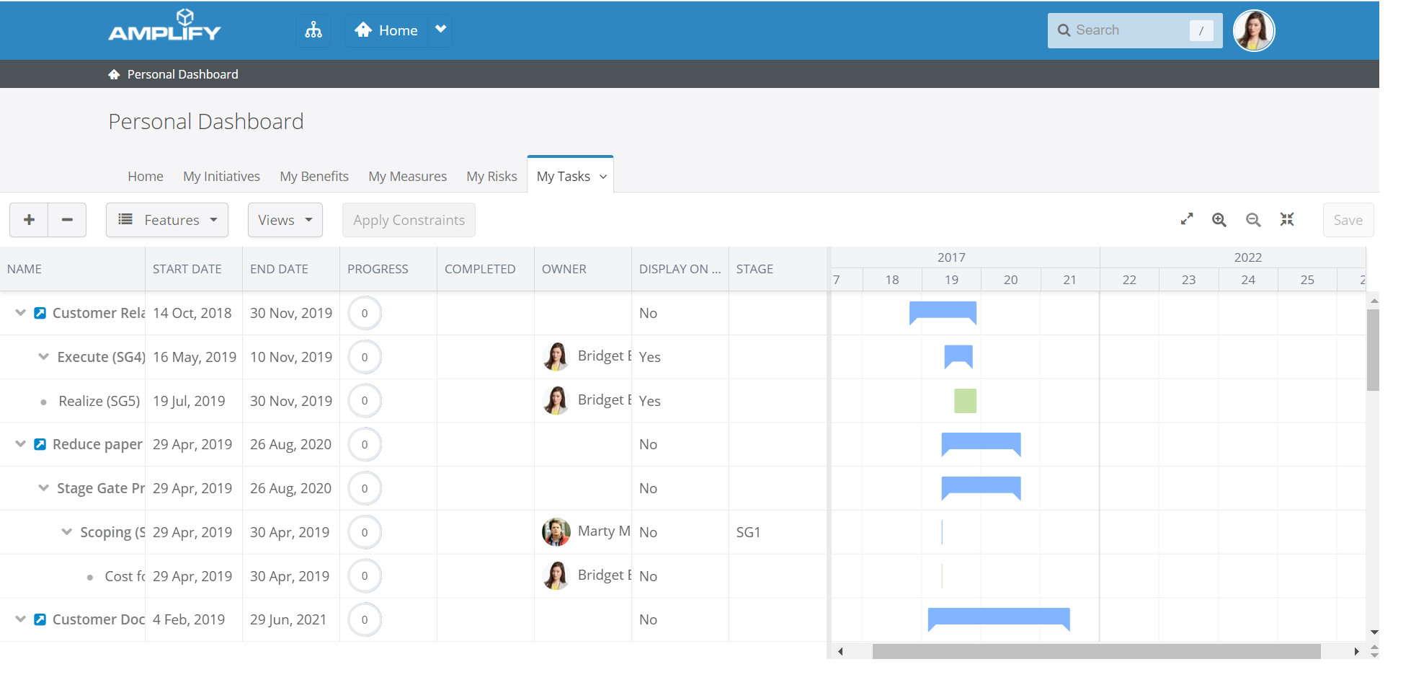
Task: Click the zoom out magnifier icon
Action: click(x=1253, y=220)
